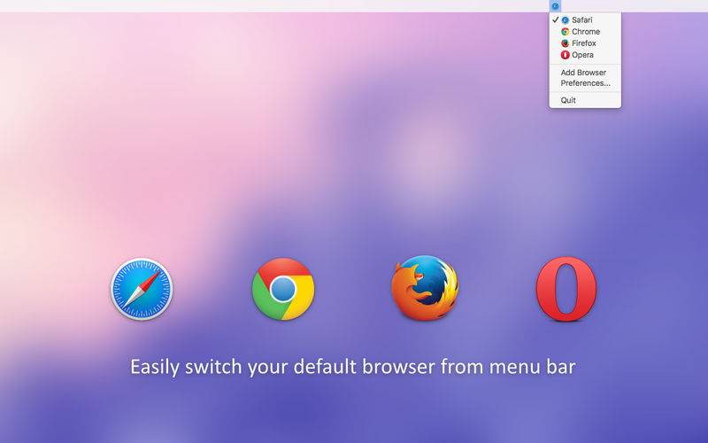
Task: Select Safari text entry as default browser
Action: [x=582, y=19]
